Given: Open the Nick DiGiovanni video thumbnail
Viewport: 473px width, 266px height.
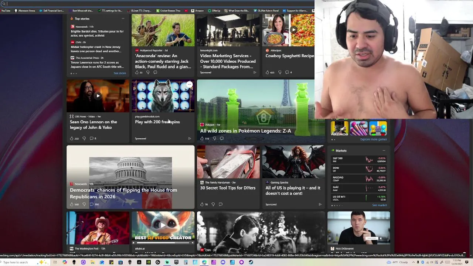Looking at the screenshot, I should click(359, 228).
